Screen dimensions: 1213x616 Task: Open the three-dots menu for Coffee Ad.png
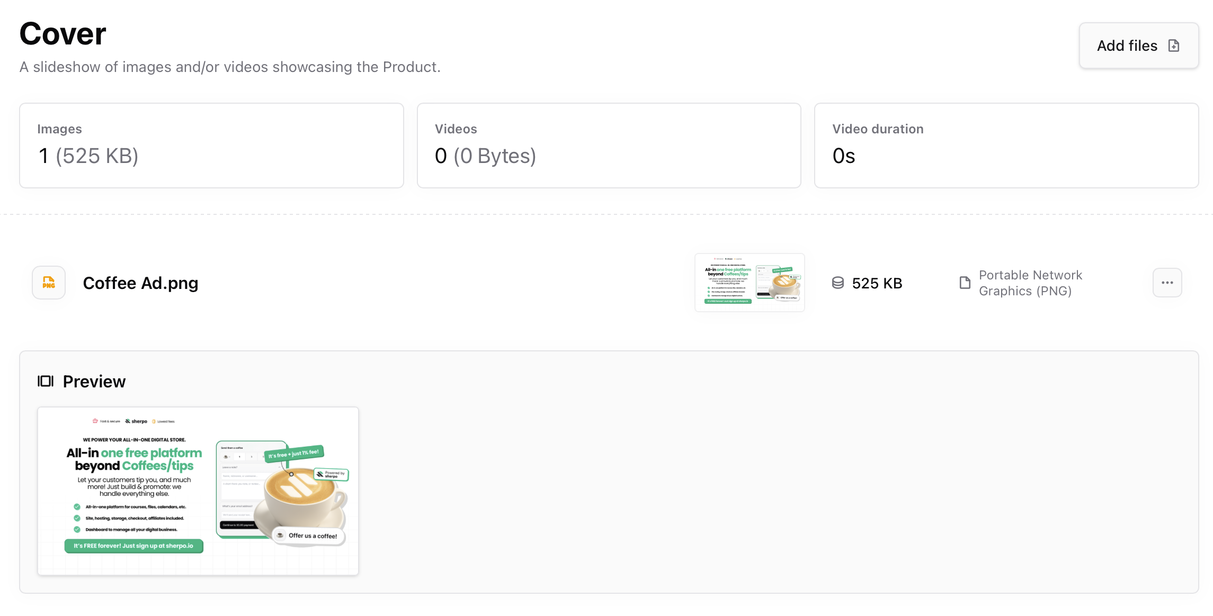coord(1167,283)
